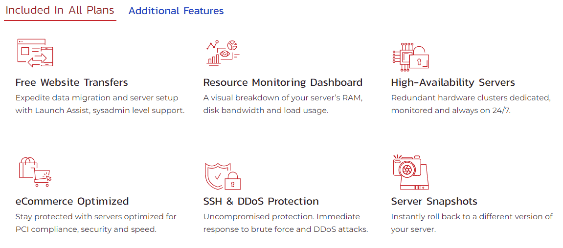Screen dimensions: 563x248
Task: Click the High-Availability Servers chip-and-lock icon
Action: point(411,57)
